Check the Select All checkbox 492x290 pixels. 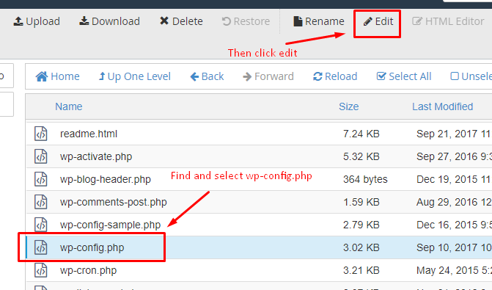[x=381, y=76]
